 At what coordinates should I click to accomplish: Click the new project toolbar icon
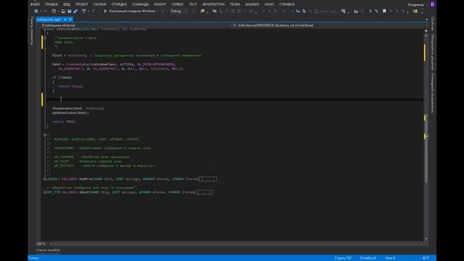[54, 12]
